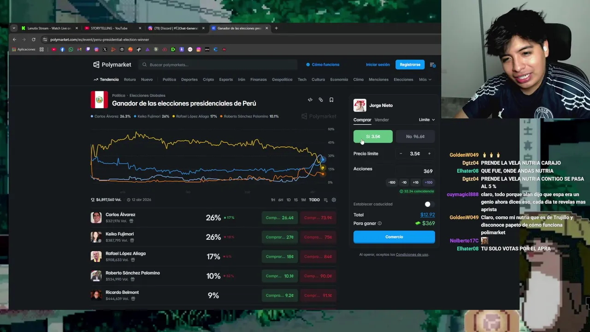Copy the market link icon

tap(321, 100)
